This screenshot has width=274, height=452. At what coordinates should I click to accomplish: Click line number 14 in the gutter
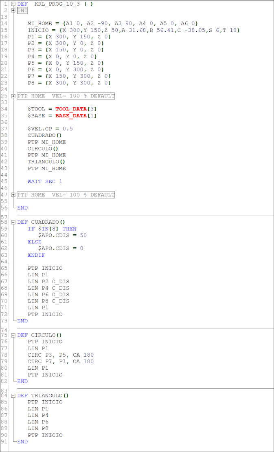click(4, 24)
